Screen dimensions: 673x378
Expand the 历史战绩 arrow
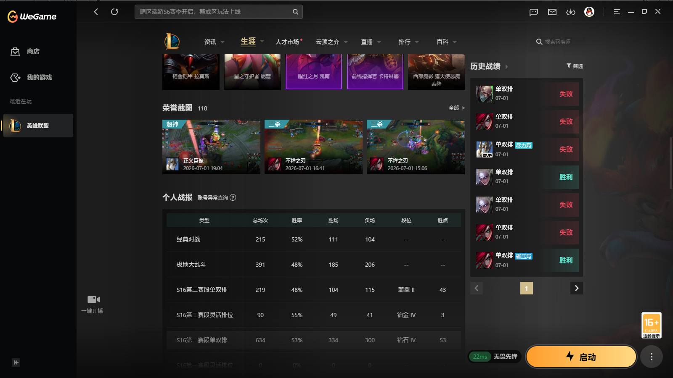point(507,66)
